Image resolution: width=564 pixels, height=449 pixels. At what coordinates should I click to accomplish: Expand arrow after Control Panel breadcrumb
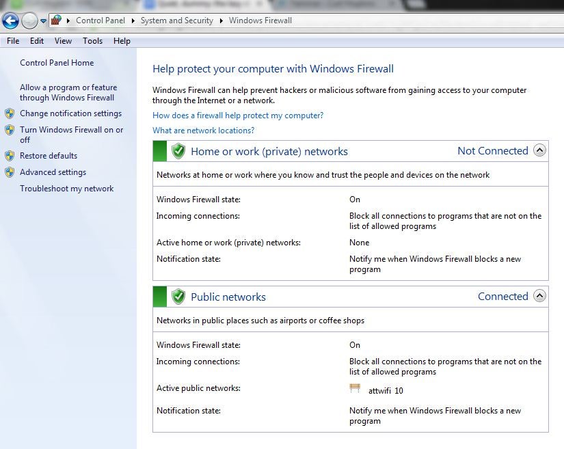tap(133, 21)
